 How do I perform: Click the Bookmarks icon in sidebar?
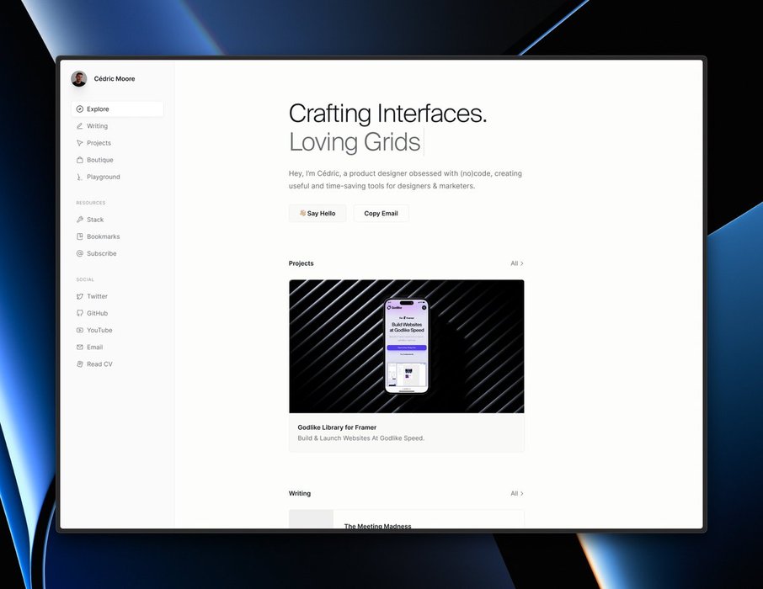click(x=80, y=236)
